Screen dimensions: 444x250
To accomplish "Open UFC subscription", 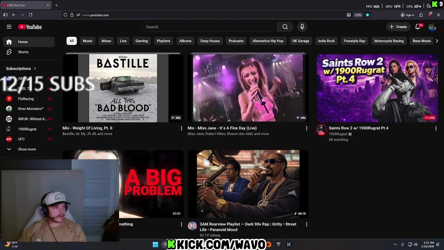I will (x=29, y=139).
